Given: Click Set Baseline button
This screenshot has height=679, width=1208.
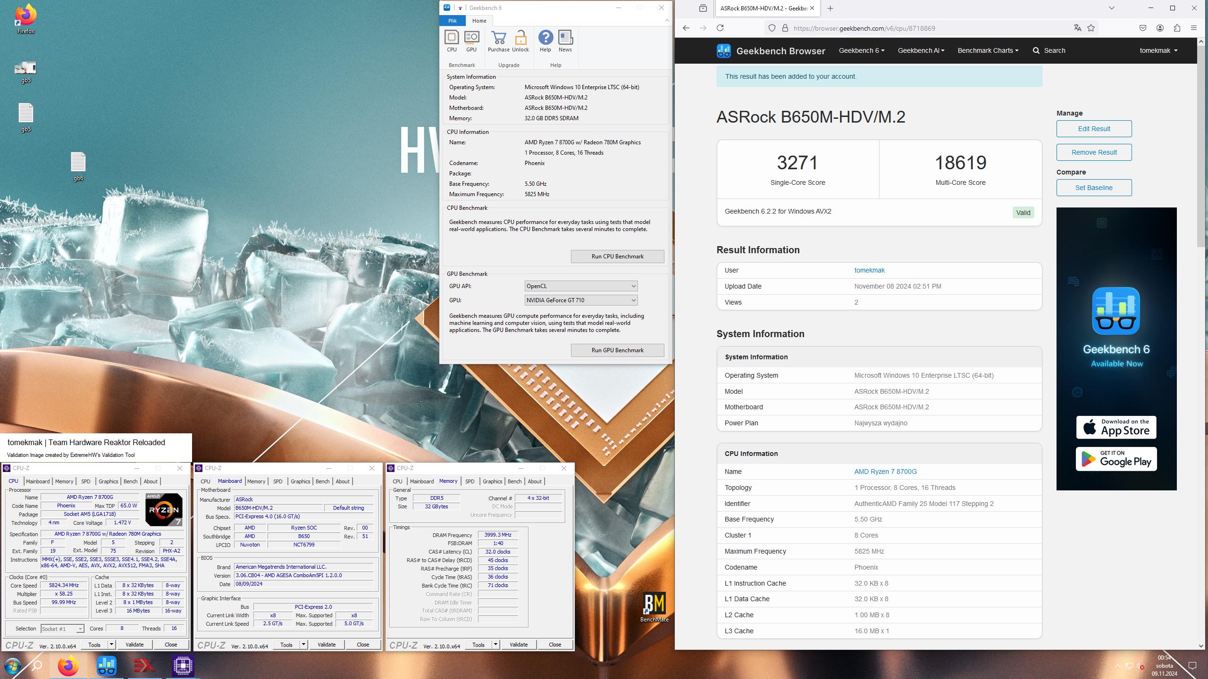Looking at the screenshot, I should pyautogui.click(x=1094, y=188).
